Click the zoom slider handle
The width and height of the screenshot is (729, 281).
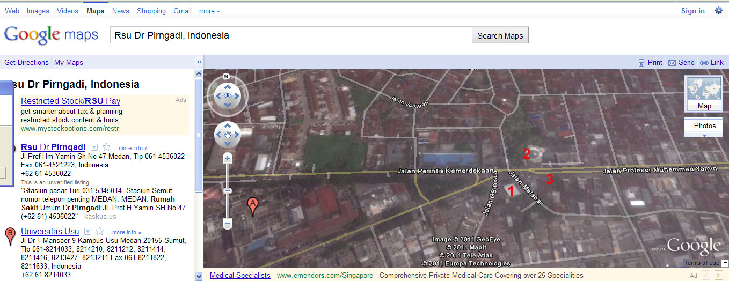click(228, 191)
